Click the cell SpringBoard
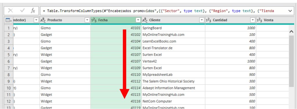The height and width of the screenshot is (109, 297). point(173,28)
